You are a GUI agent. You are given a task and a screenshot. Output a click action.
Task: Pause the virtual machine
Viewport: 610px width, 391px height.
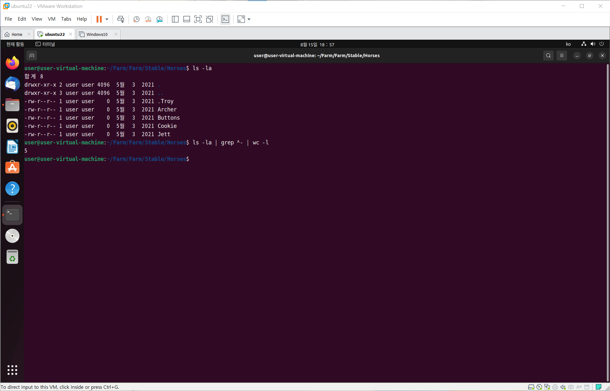click(x=99, y=19)
